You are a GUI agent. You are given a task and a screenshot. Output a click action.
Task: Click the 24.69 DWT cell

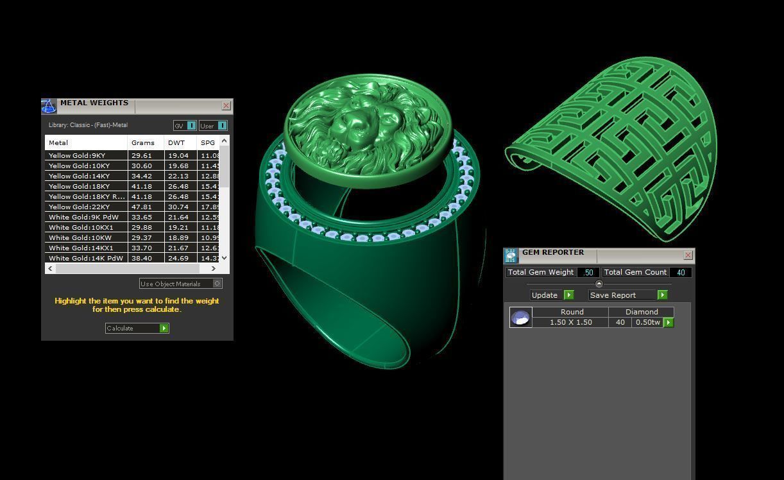click(181, 258)
